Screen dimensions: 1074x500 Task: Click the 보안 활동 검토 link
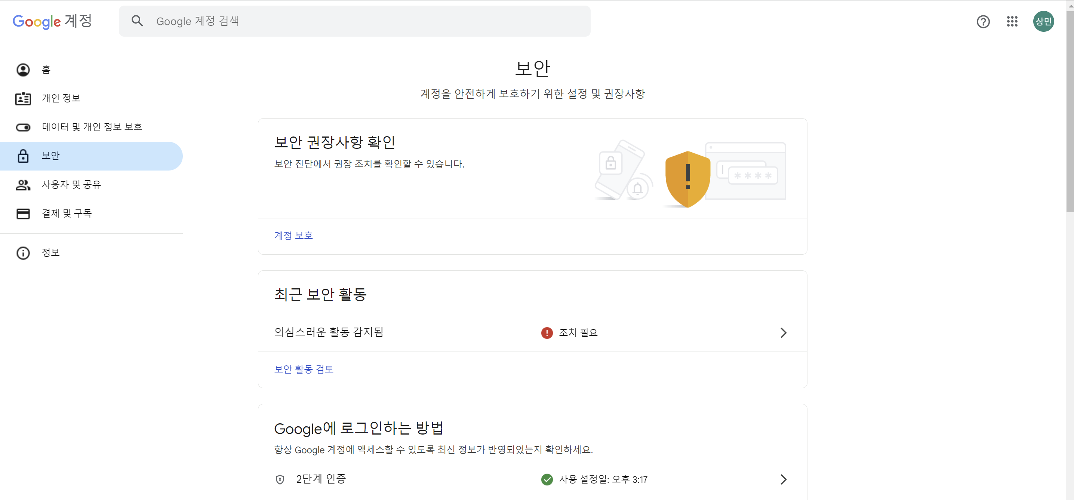304,369
